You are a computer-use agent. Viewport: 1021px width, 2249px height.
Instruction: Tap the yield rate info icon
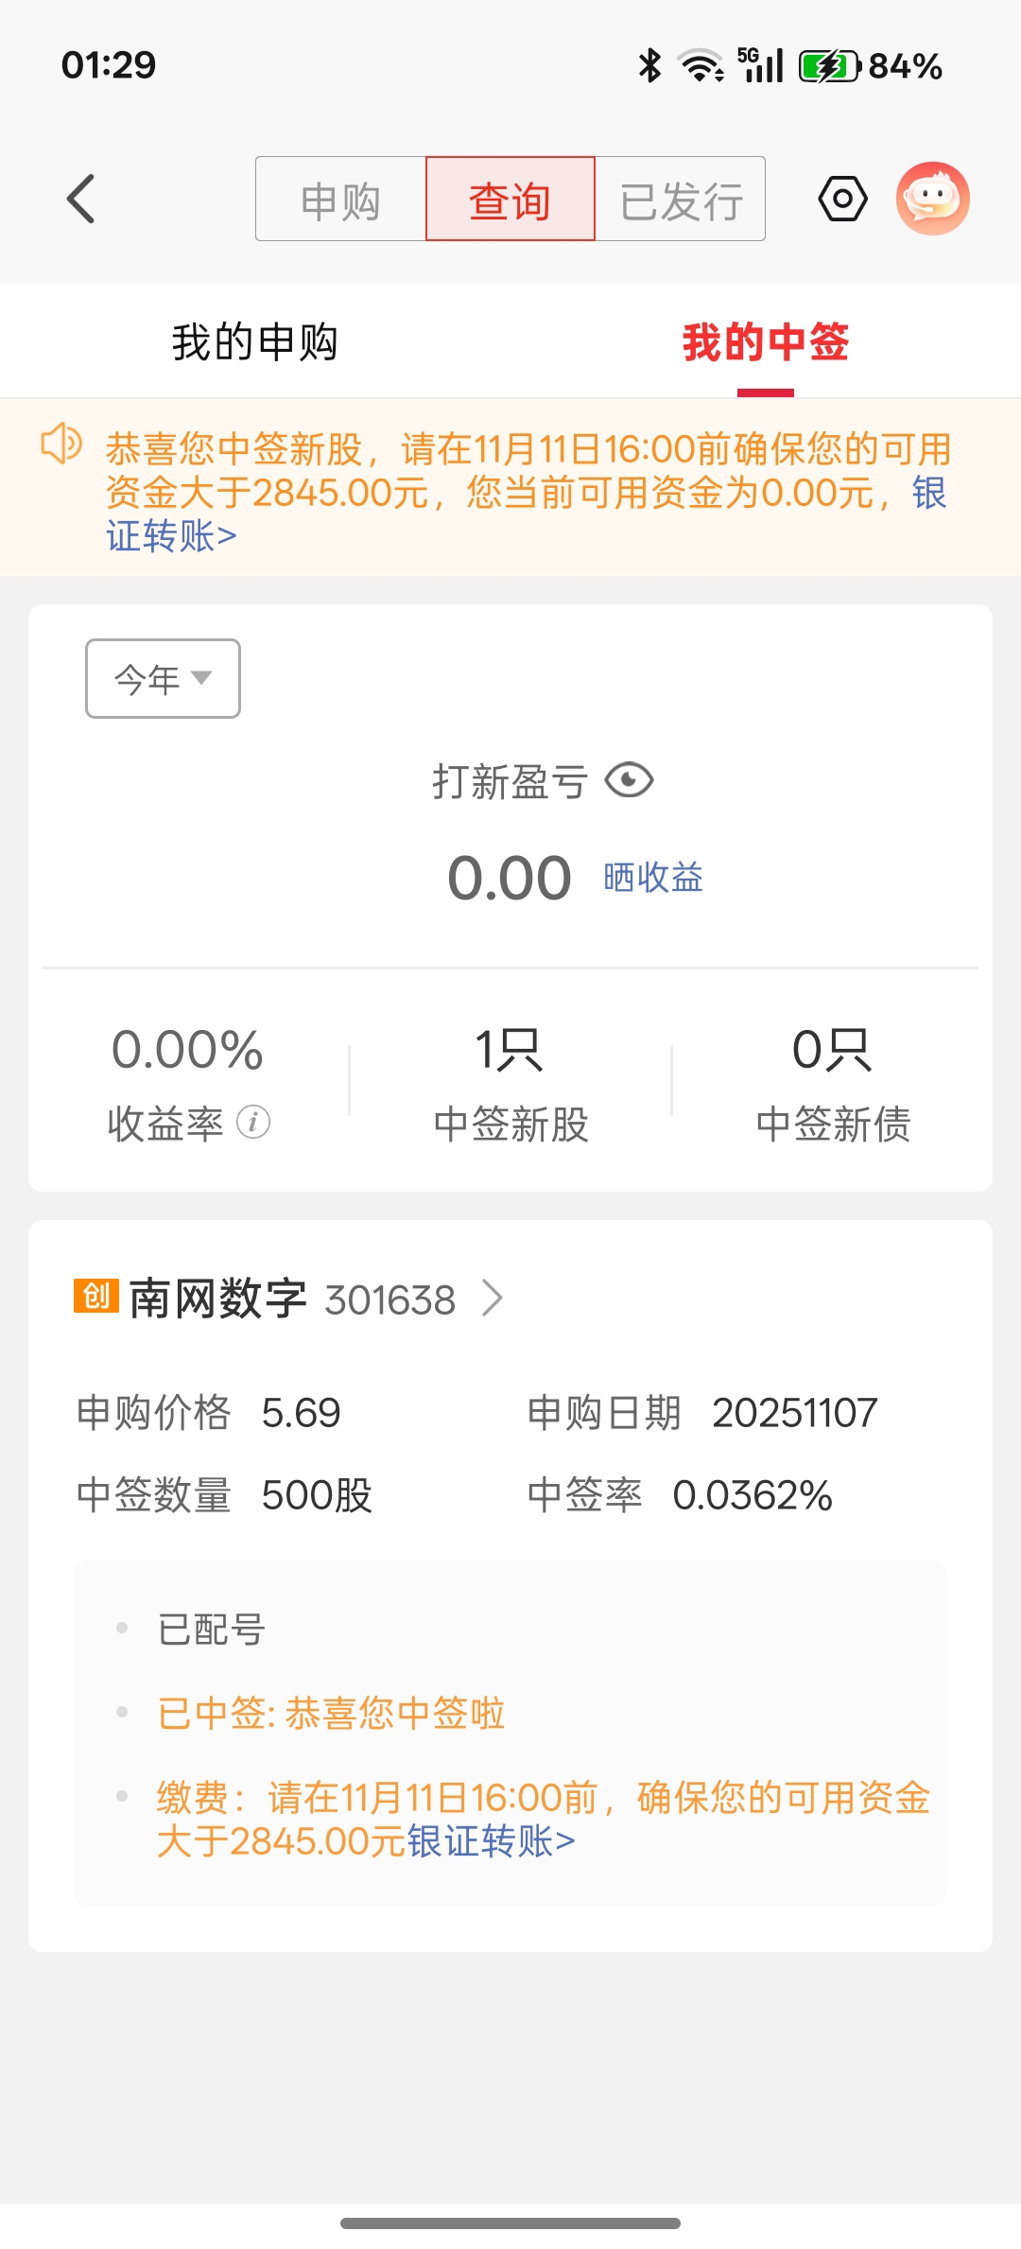(x=253, y=1123)
